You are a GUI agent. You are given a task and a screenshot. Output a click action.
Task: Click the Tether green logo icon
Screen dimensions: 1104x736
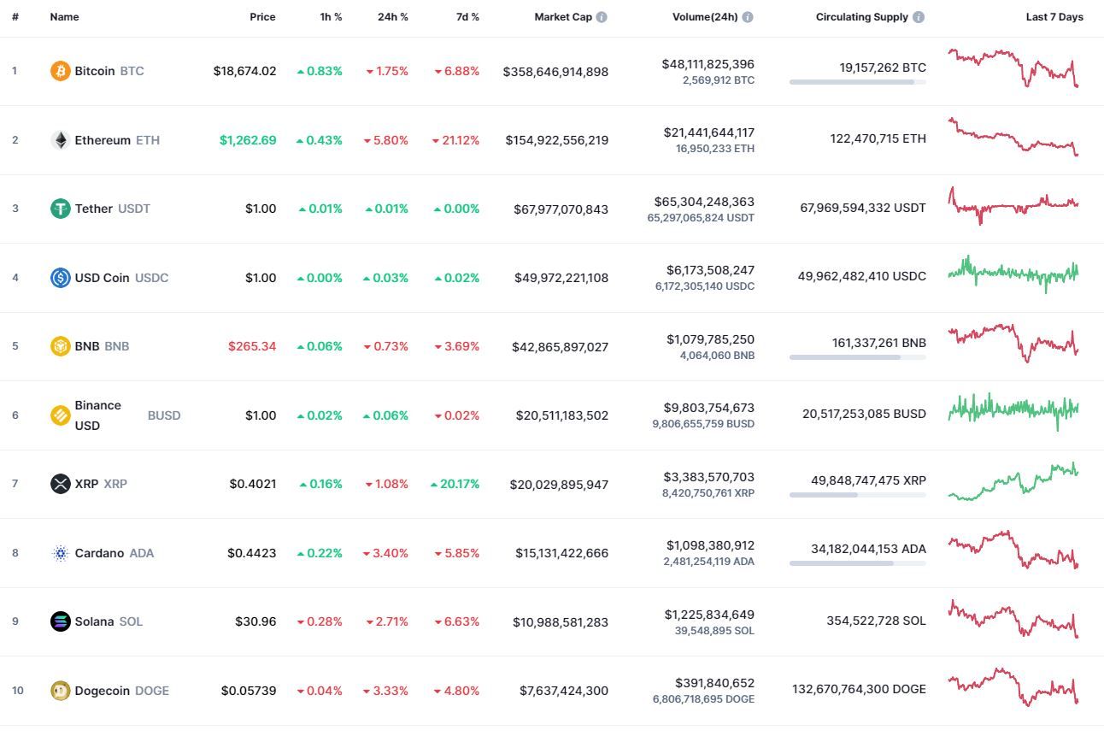60,209
